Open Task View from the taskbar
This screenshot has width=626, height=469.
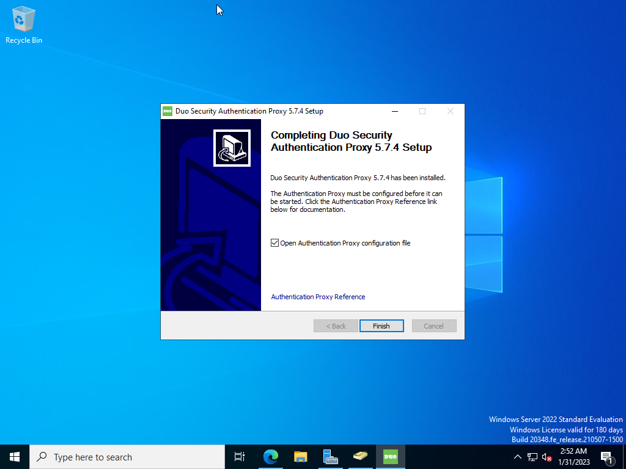pyautogui.click(x=240, y=457)
